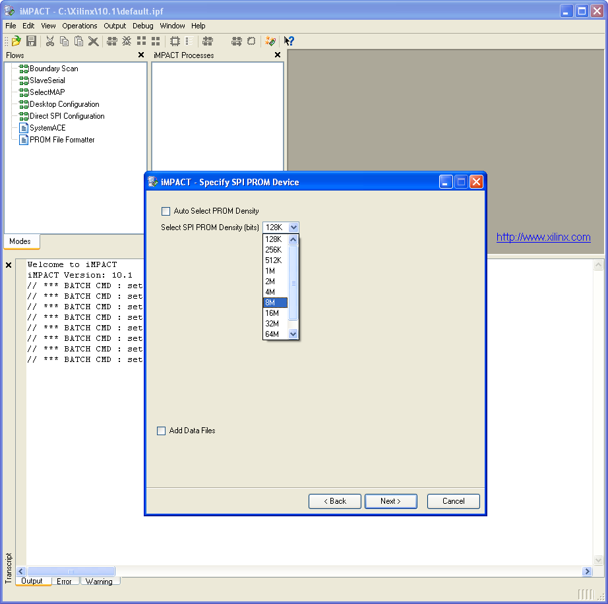Click the checklist toolbar icon
The image size is (608, 604).
[190, 41]
